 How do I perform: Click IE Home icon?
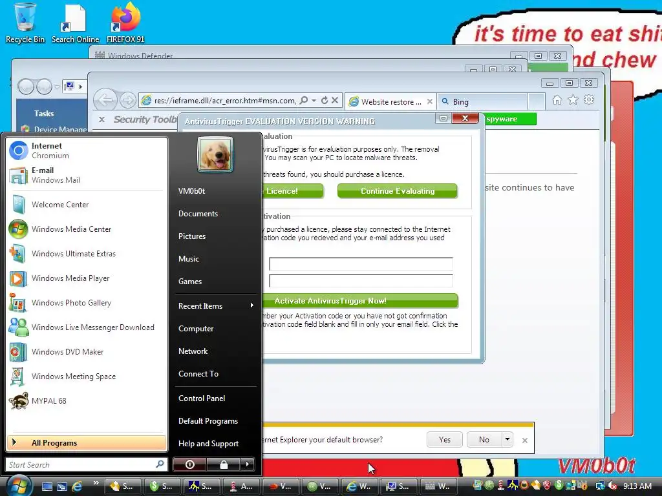(557, 100)
